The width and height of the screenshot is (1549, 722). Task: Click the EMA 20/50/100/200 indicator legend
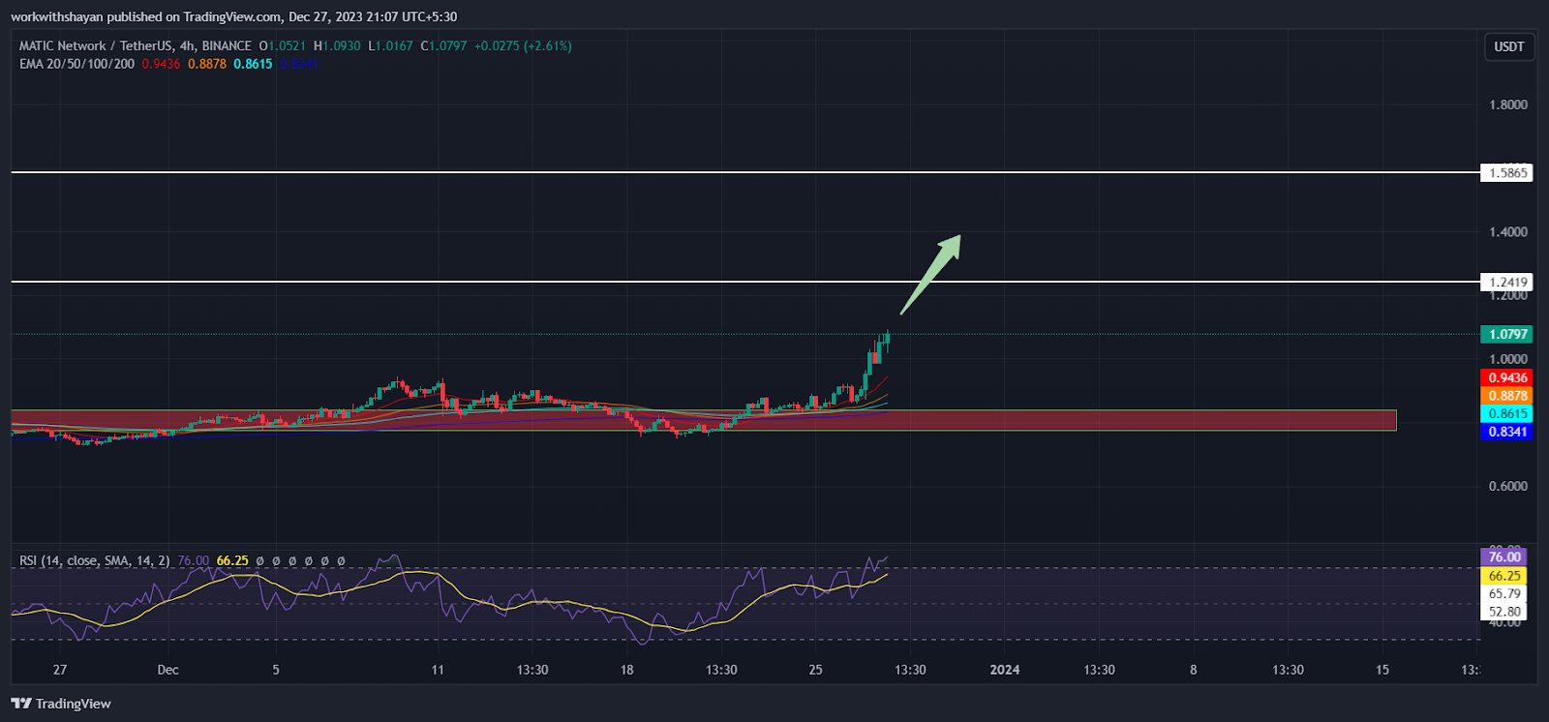[x=76, y=64]
